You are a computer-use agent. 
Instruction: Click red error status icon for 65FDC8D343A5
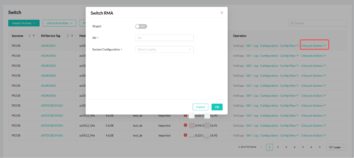click(185, 135)
